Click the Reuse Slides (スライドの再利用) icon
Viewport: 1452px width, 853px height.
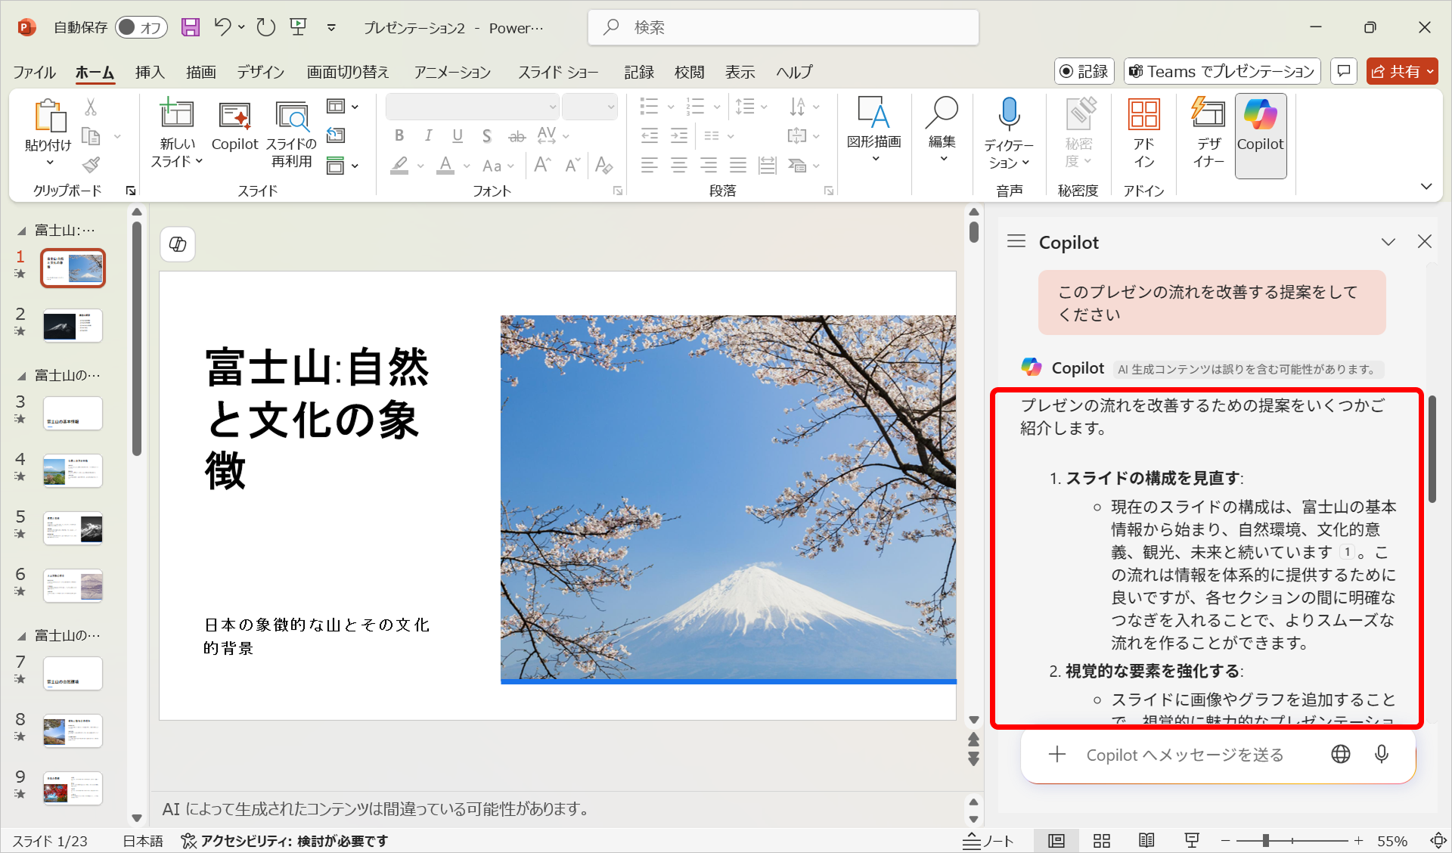[291, 116]
